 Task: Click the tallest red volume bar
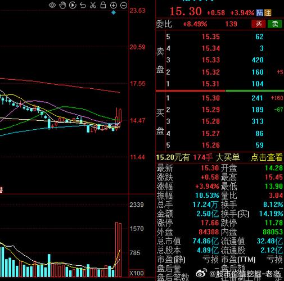pyautogui.click(x=116, y=250)
